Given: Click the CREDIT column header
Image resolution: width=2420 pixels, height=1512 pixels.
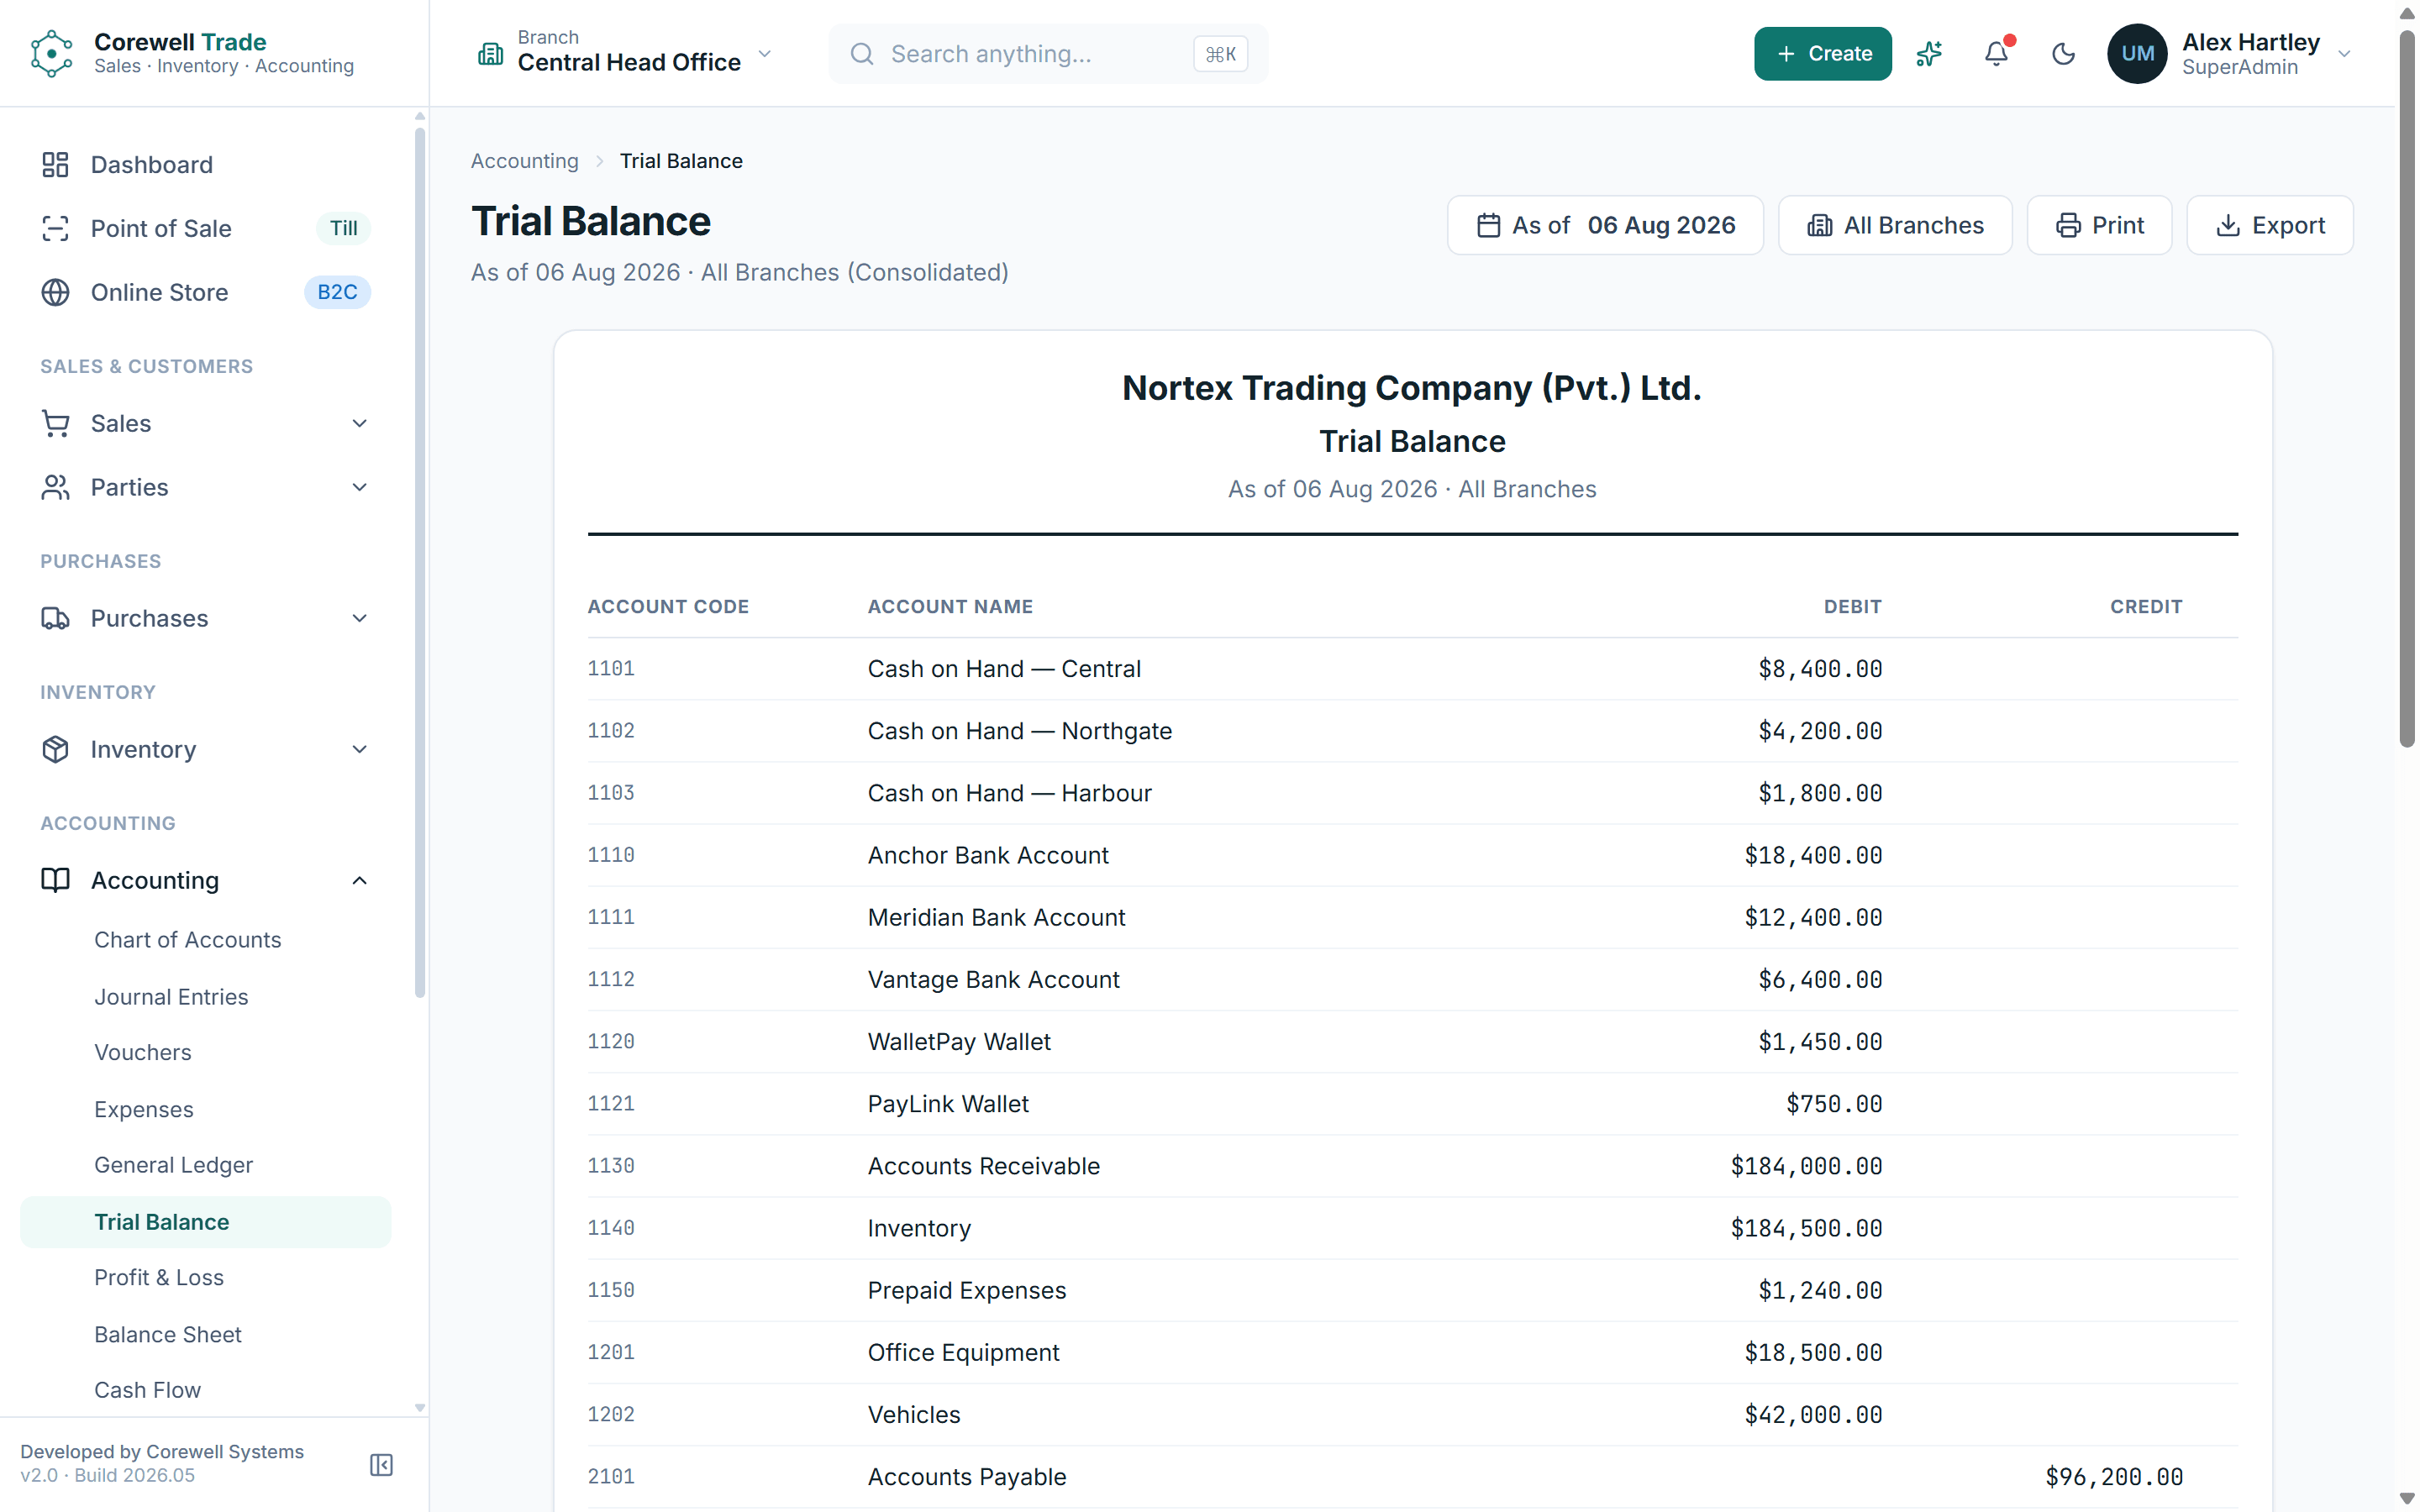Looking at the screenshot, I should [x=2146, y=606].
